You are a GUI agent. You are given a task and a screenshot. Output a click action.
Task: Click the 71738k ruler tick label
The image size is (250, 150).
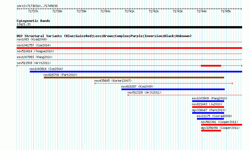point(57,11)
